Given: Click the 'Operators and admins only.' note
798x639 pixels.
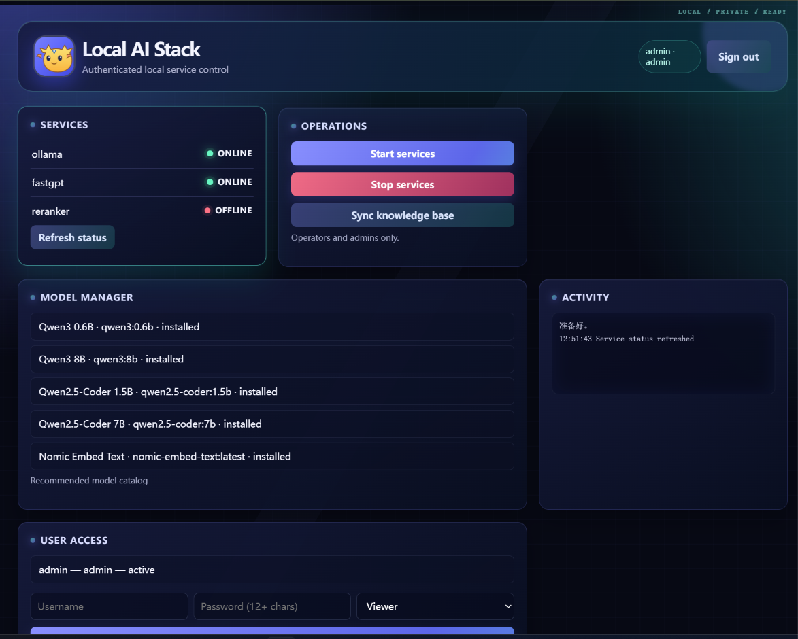Looking at the screenshot, I should pyautogui.click(x=344, y=237).
